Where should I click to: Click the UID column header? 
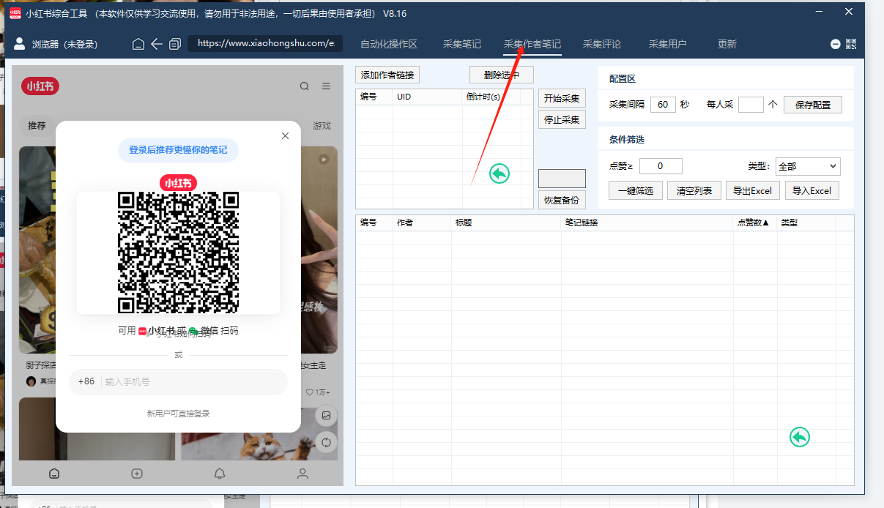click(427, 97)
